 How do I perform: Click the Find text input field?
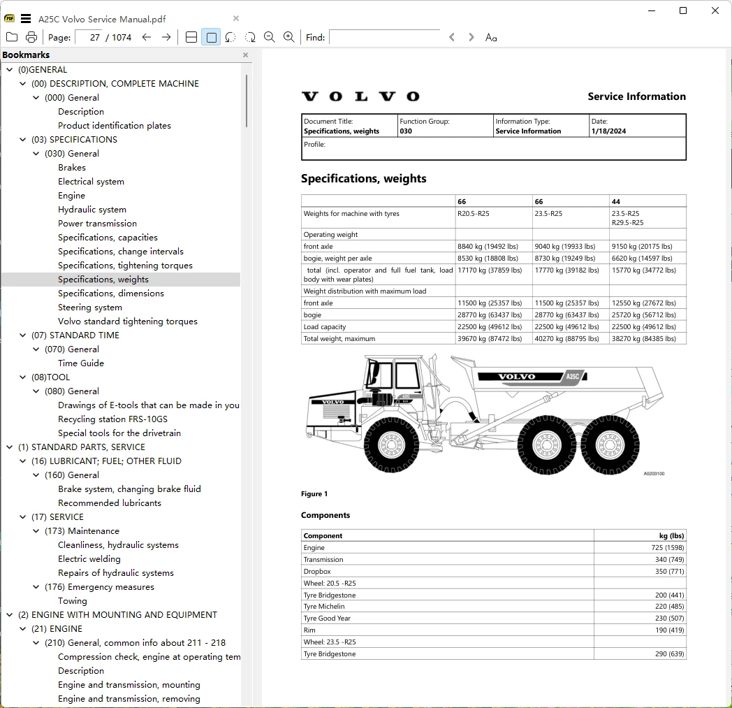(x=385, y=37)
